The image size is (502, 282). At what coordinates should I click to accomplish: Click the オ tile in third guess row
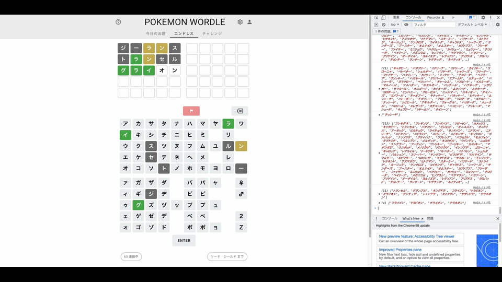point(162,70)
